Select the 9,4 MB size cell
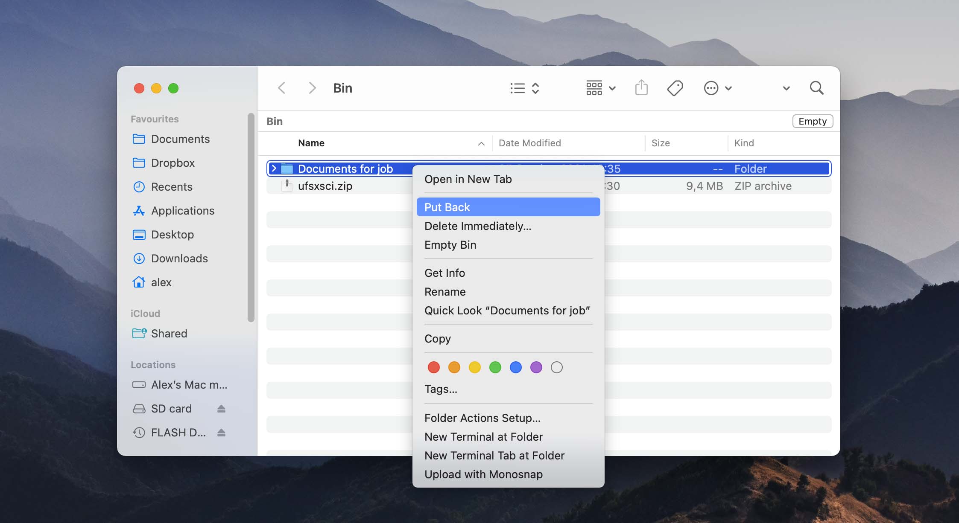The image size is (959, 523). tap(705, 186)
